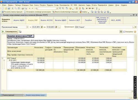Click the yellow Help info icon

[x=70, y=9]
